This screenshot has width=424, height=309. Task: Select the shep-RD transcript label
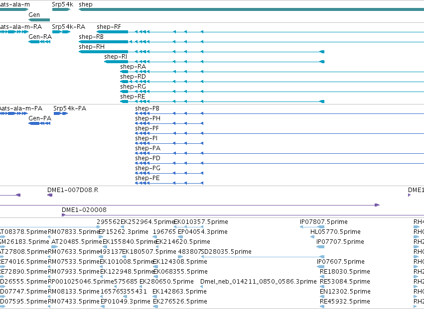[133, 77]
